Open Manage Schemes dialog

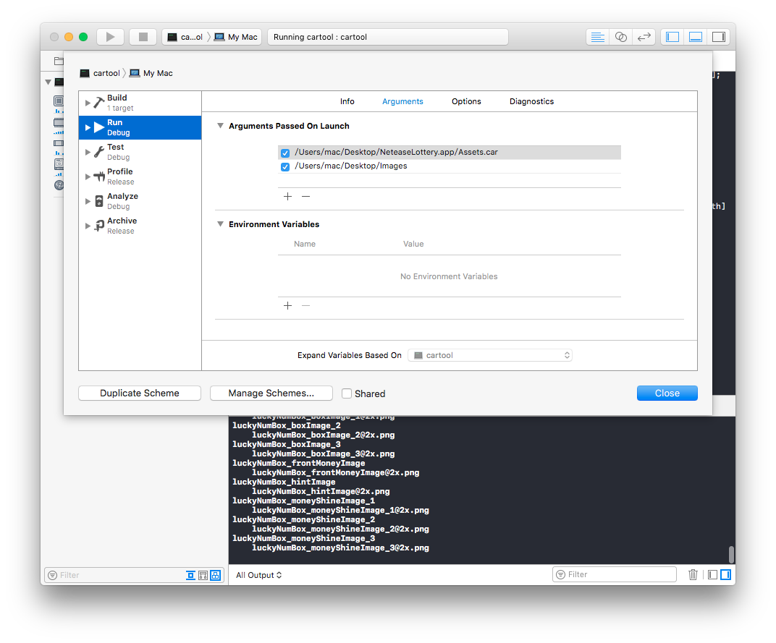(271, 393)
